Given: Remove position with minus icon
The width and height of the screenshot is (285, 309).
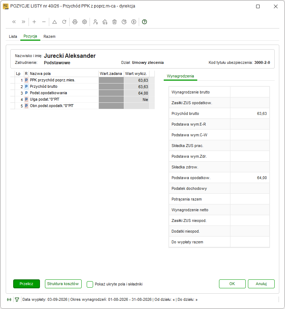Looking at the screenshot, I should [x=44, y=22].
